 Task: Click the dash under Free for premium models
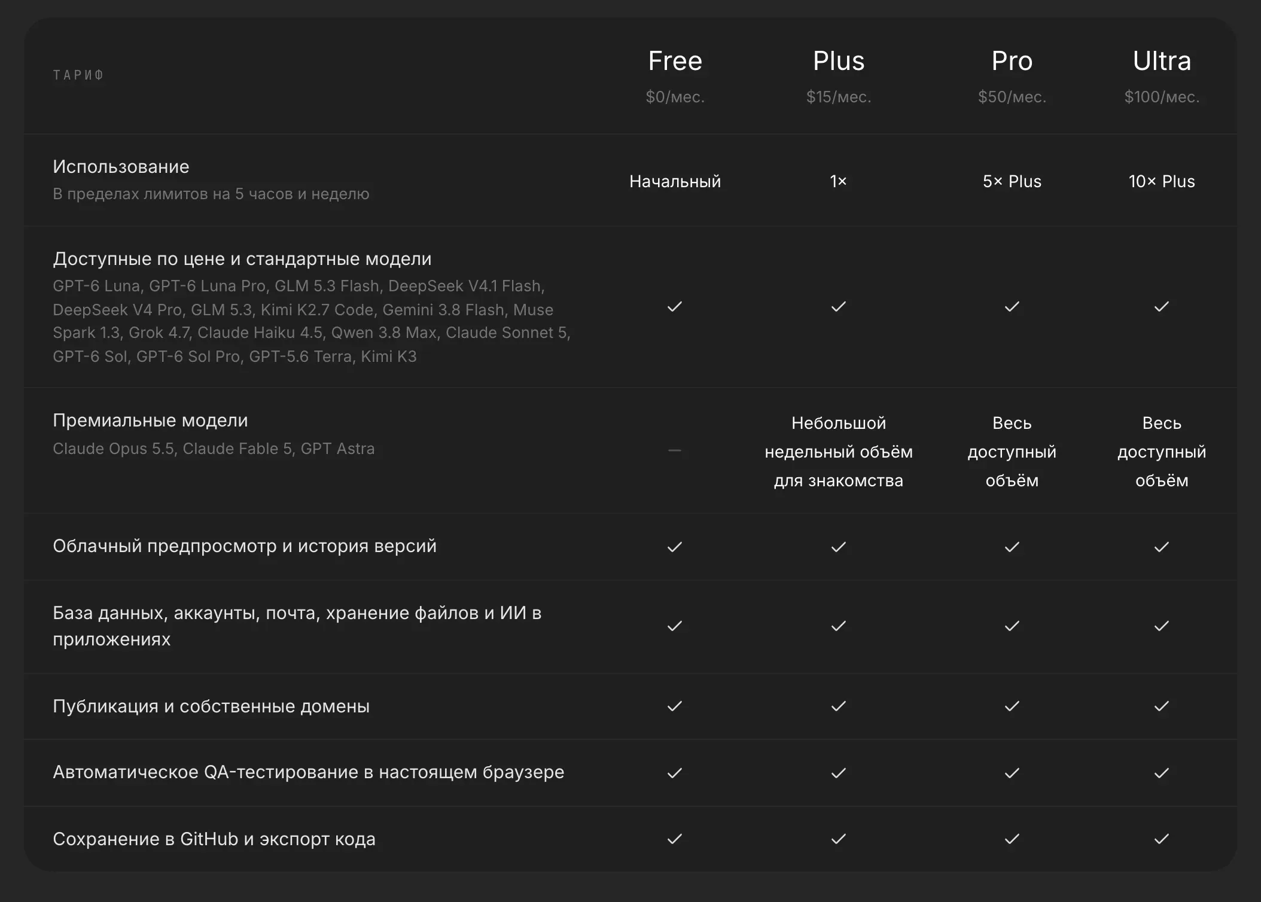[x=675, y=450]
